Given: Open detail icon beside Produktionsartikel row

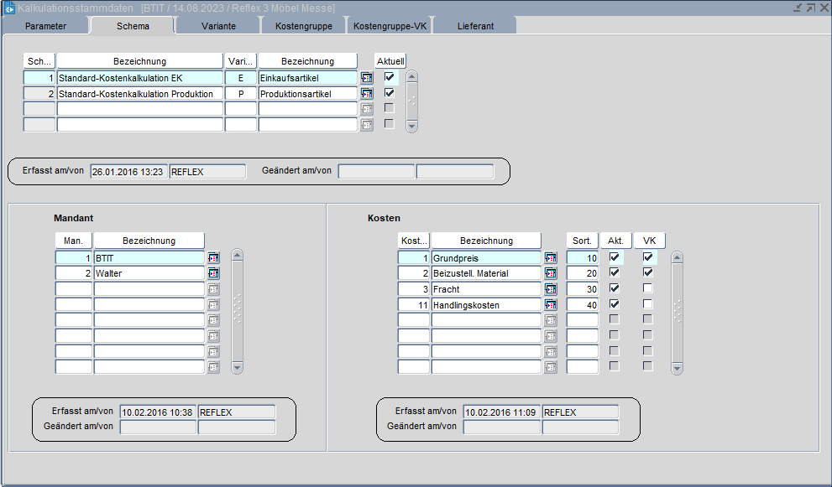Looking at the screenshot, I should tap(367, 94).
